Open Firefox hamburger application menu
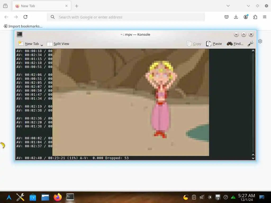The image size is (271, 203). click(265, 17)
